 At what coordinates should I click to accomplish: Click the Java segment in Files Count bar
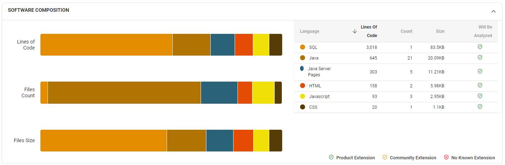coord(124,93)
